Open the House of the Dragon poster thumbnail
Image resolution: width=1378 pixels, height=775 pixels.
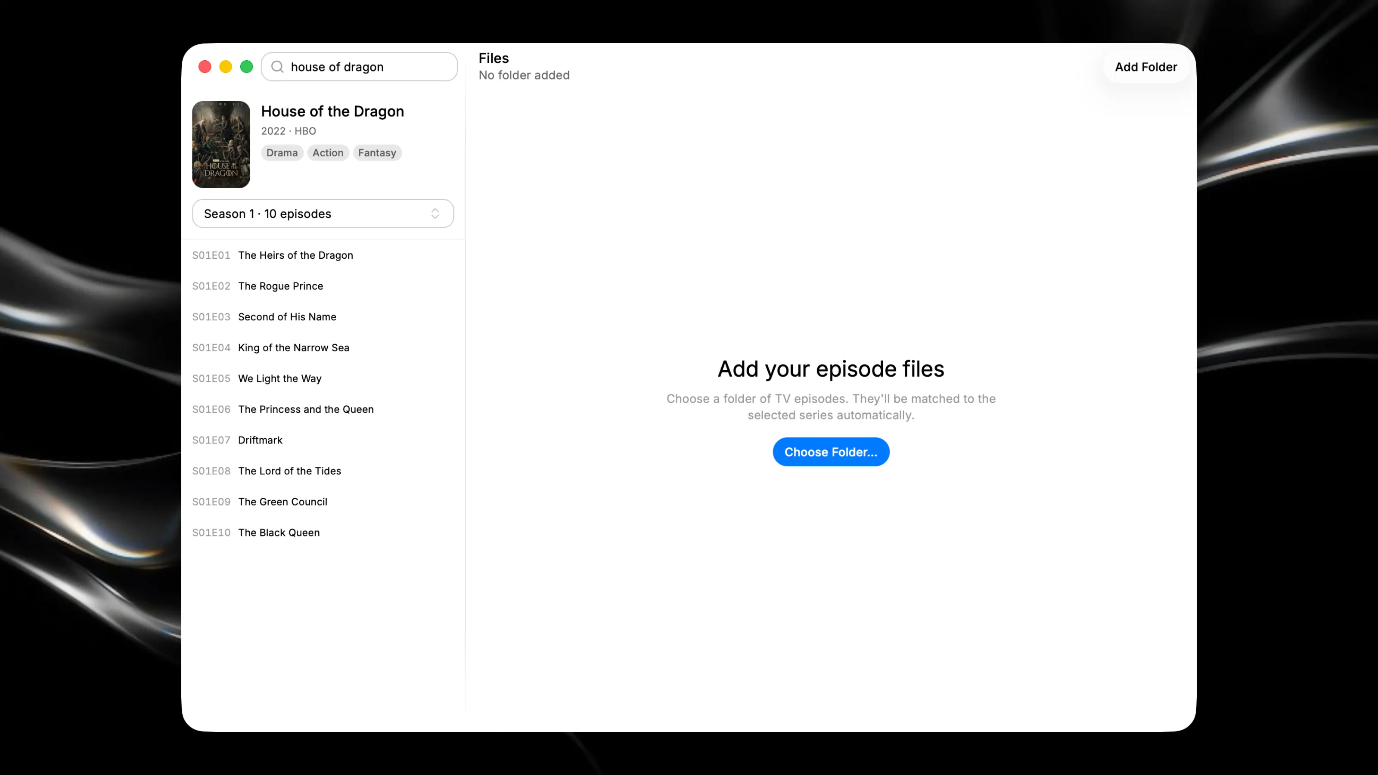click(x=221, y=144)
